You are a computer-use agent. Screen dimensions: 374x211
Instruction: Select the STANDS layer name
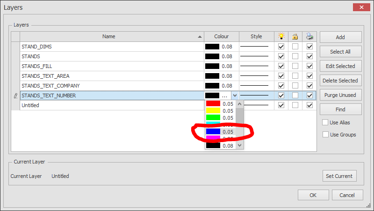[x=31, y=56]
